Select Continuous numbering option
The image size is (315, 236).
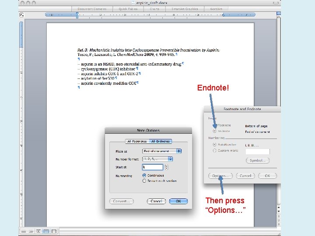(144, 175)
